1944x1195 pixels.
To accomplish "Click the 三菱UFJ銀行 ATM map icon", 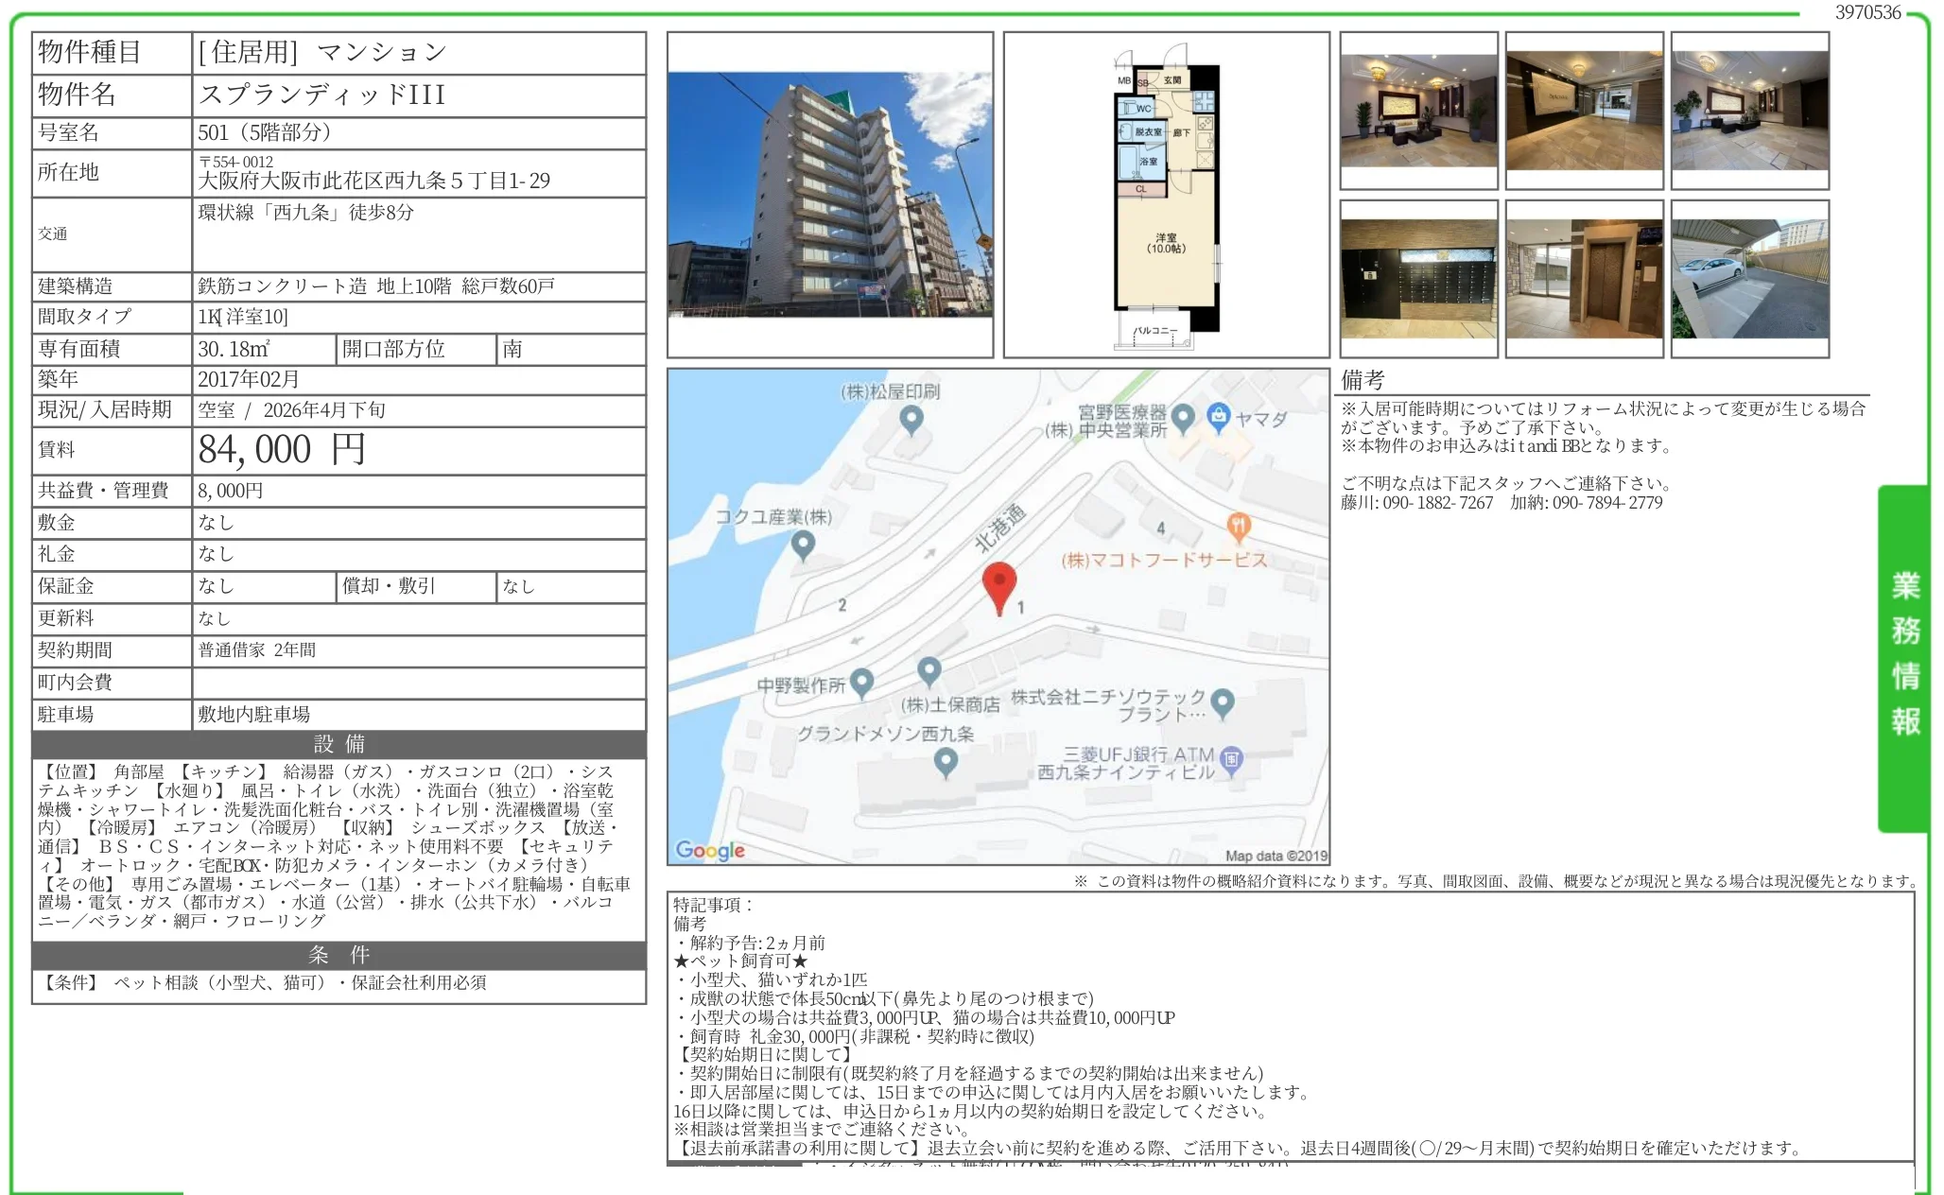I will pyautogui.click(x=1231, y=759).
